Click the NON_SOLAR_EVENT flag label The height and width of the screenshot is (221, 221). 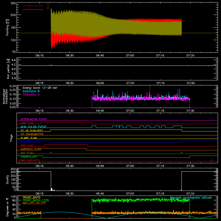(33, 127)
